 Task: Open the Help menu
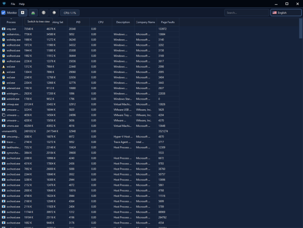[x=22, y=4]
